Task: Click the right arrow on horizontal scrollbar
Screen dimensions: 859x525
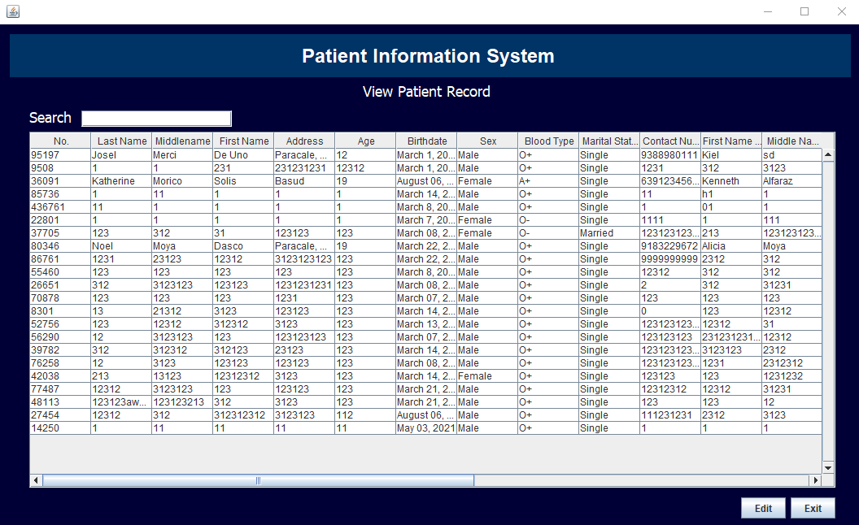Action: pos(816,480)
